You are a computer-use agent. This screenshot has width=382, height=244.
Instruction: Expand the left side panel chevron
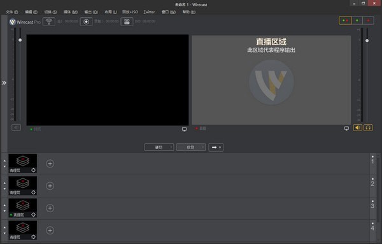pyautogui.click(x=4, y=83)
